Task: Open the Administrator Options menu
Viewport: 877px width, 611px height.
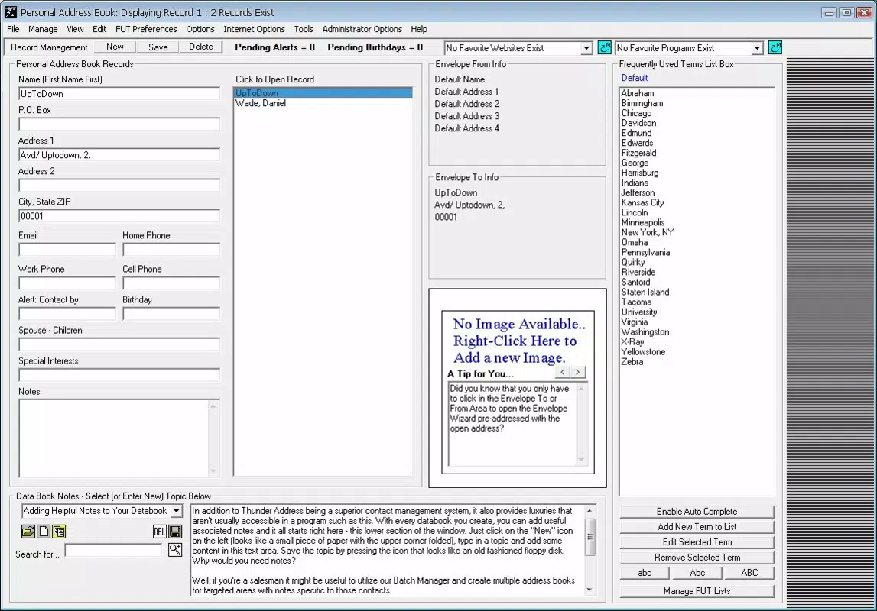Action: coord(362,29)
